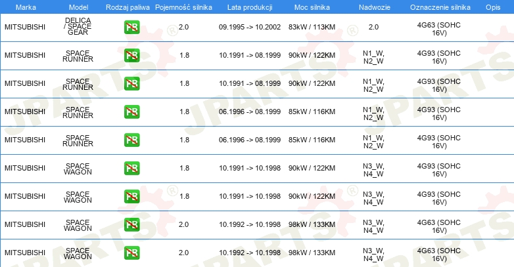The width and height of the screenshot is (514, 267).
Task: Click the topmost SPACE RUNNER model cell
Action: click(x=78, y=56)
